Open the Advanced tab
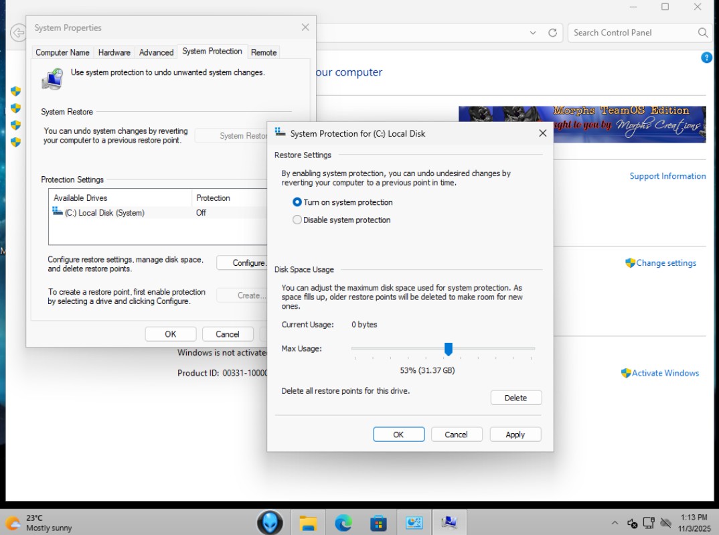719x535 pixels. point(157,52)
